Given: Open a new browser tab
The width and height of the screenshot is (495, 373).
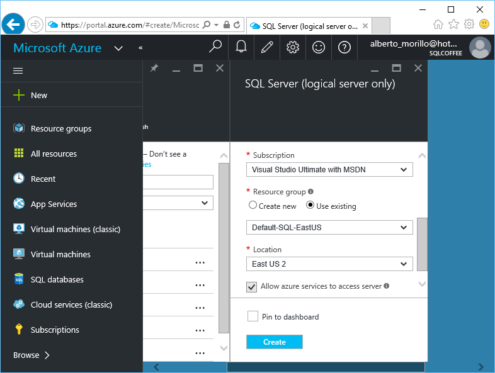Looking at the screenshot, I should point(381,26).
